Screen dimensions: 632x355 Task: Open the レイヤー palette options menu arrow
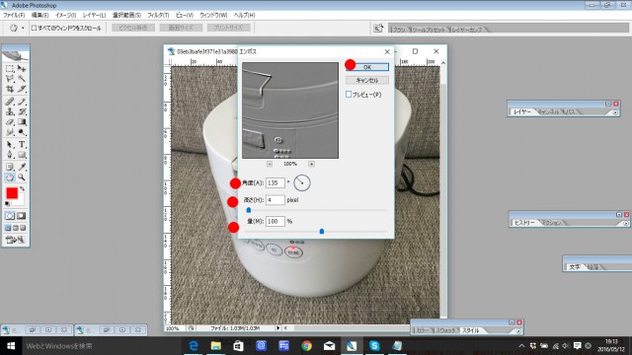(614, 112)
